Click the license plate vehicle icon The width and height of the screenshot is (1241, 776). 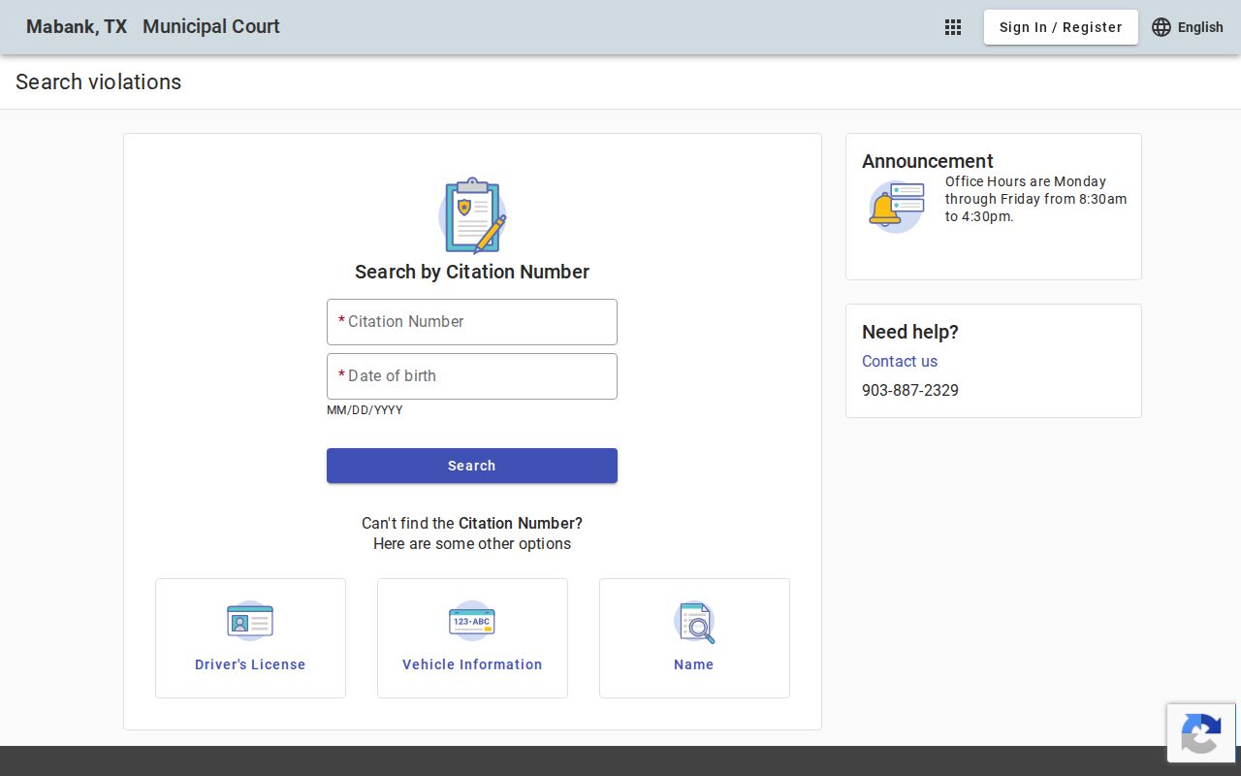(472, 621)
